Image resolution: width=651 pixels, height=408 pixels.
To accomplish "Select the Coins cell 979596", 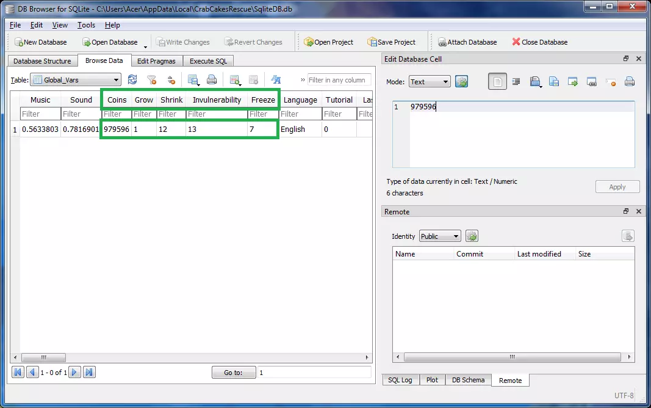I will pos(117,129).
